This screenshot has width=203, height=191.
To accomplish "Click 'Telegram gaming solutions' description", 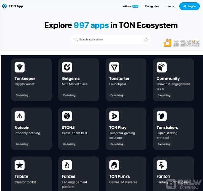I will [122, 135].
